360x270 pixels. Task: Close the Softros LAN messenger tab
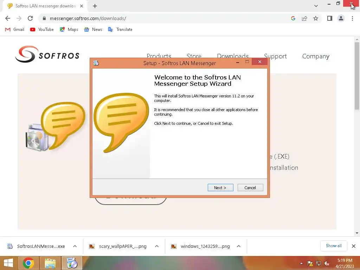click(x=82, y=6)
